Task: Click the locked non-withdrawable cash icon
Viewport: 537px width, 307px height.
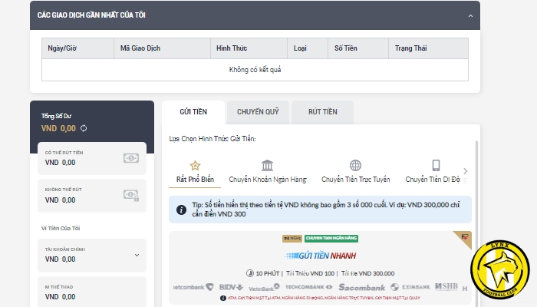Action: pyautogui.click(x=131, y=195)
